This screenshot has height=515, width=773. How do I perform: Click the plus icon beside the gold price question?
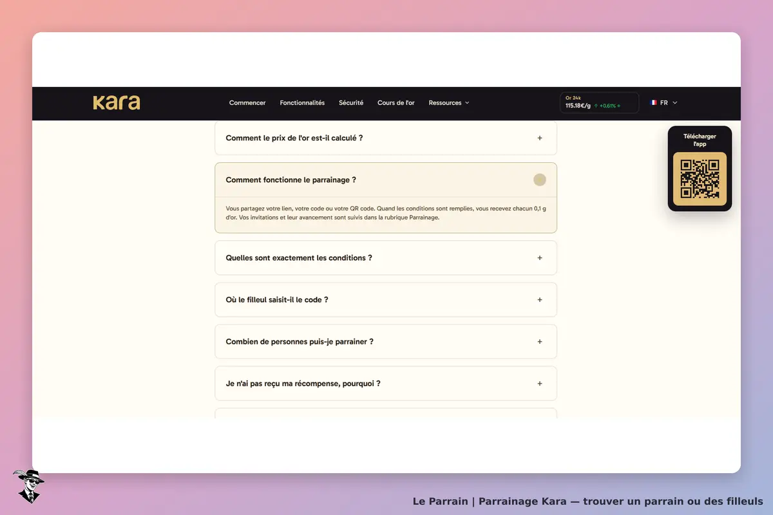[540, 138]
